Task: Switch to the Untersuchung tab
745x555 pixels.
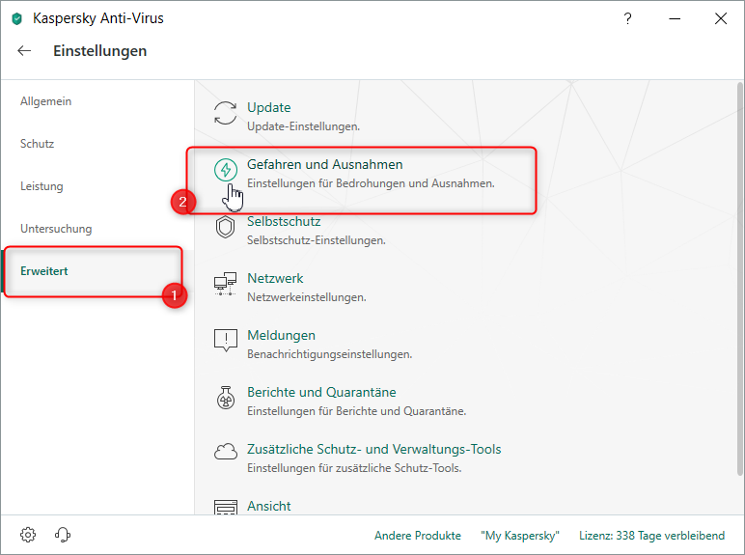Action: [x=56, y=229]
